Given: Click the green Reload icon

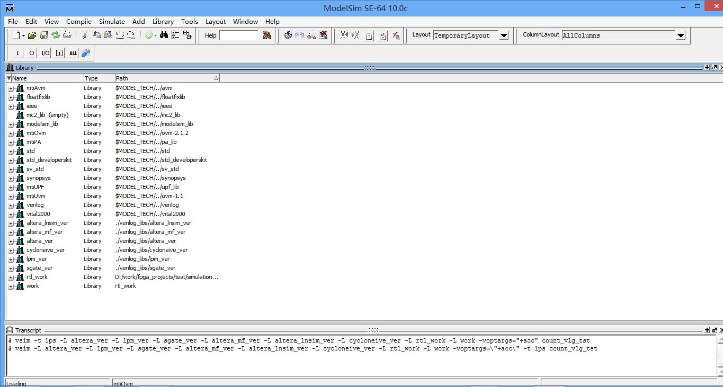Looking at the screenshot, I should 56,35.
